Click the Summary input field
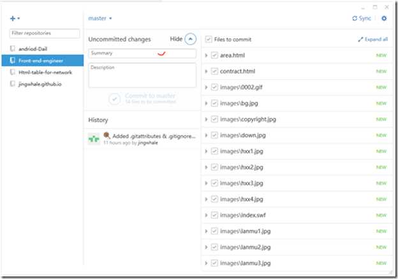 (142, 54)
